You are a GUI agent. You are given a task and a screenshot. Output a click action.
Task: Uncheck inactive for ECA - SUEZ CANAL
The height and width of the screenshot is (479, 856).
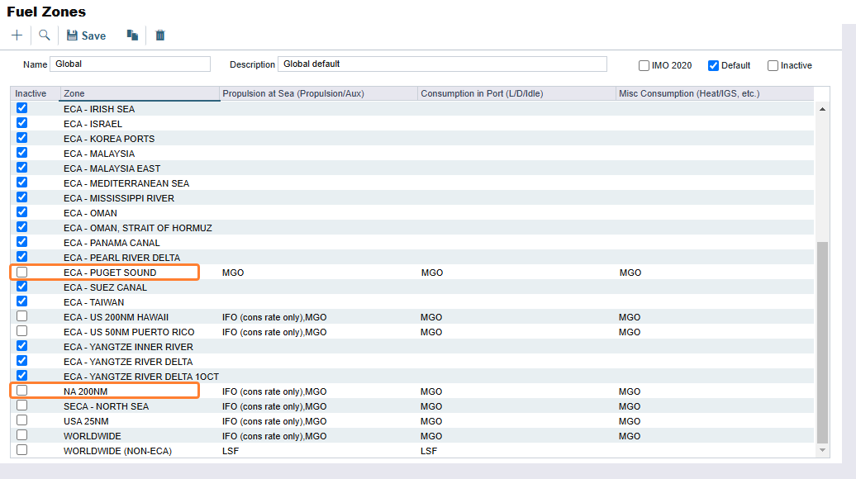click(21, 286)
